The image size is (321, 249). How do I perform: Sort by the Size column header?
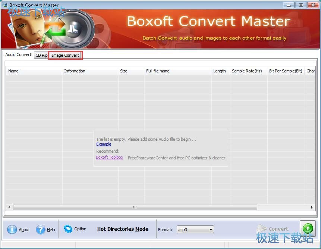point(131,71)
